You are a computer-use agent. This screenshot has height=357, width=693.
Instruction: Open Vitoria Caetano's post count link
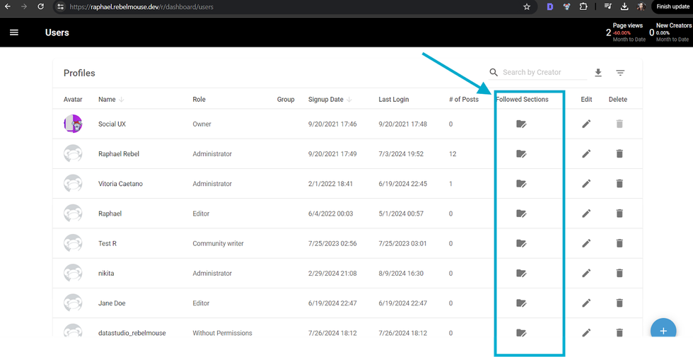pyautogui.click(x=450, y=184)
